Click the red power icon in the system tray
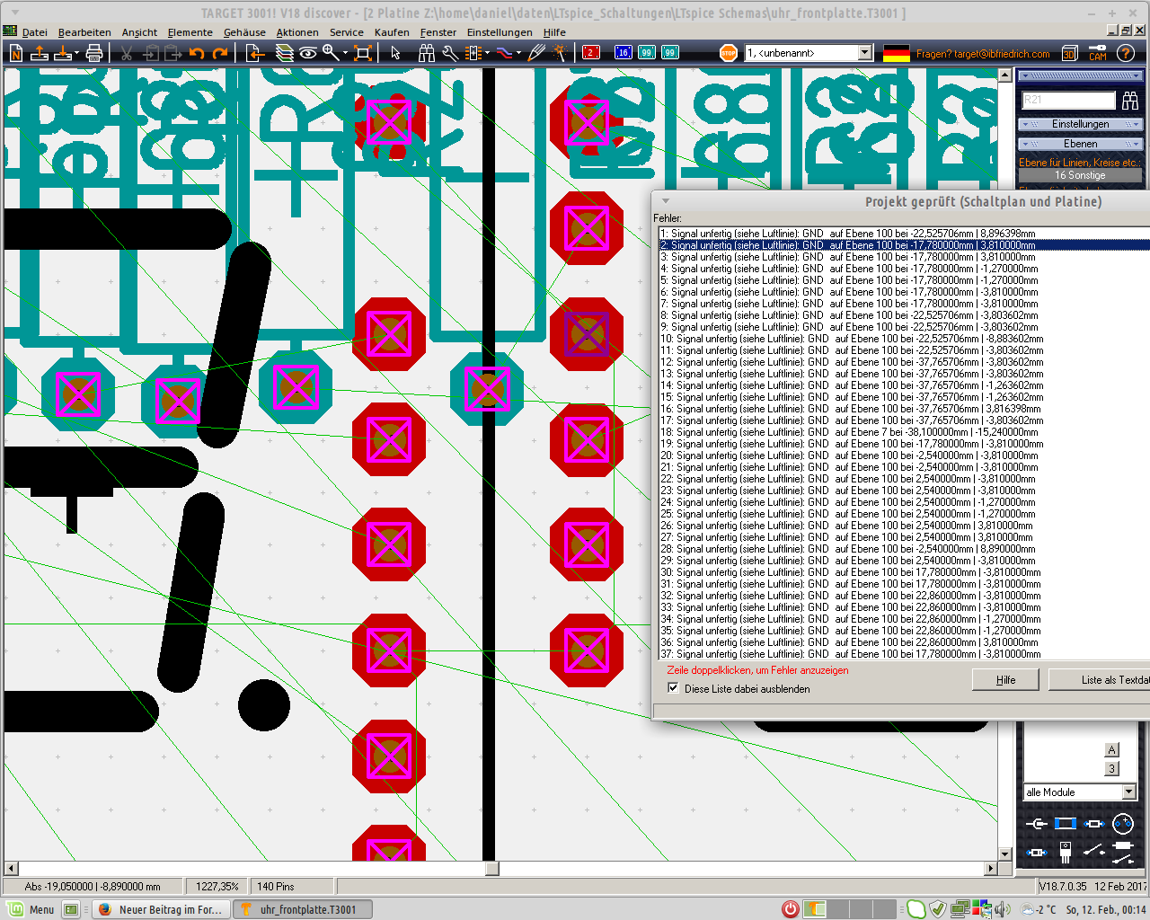1150x920 pixels. pyautogui.click(x=790, y=909)
